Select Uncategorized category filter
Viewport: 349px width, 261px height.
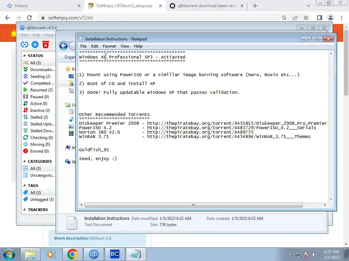(x=39, y=175)
